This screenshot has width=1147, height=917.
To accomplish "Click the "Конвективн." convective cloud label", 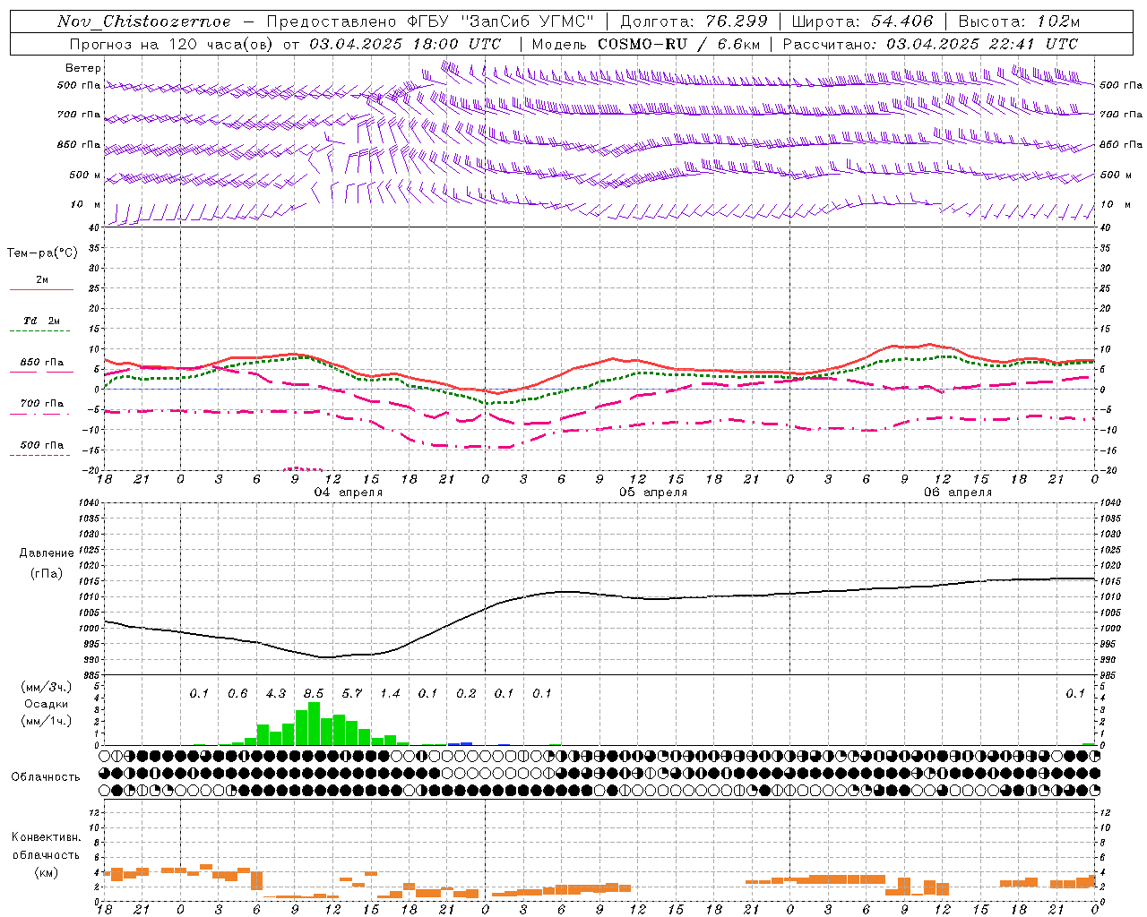I will (x=46, y=837).
